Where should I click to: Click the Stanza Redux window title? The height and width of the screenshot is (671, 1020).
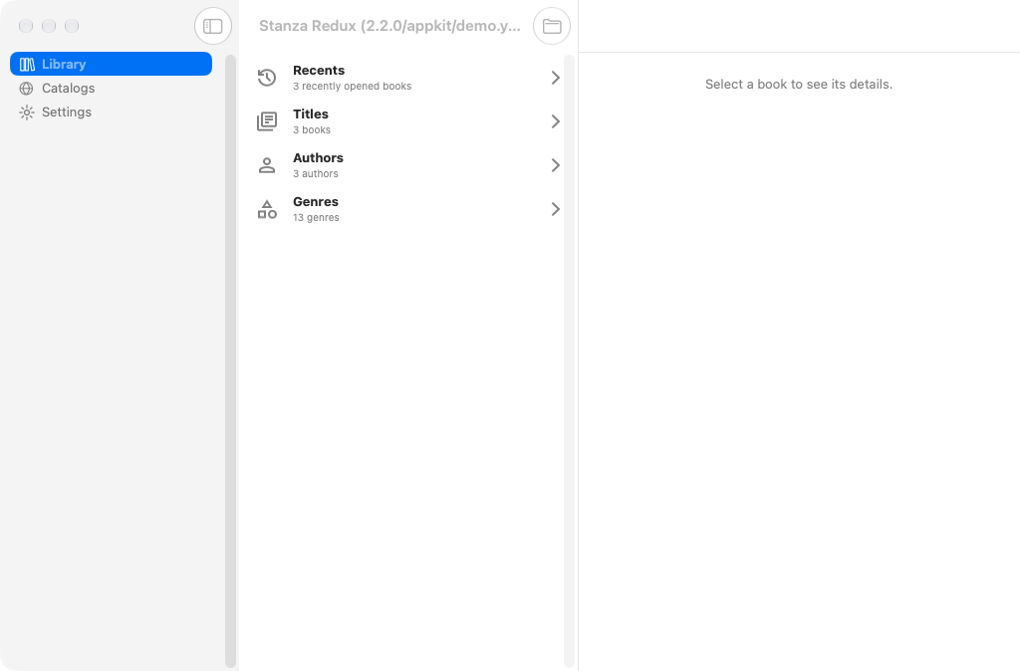389,26
